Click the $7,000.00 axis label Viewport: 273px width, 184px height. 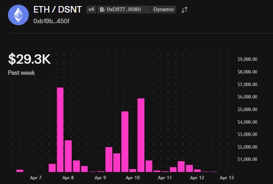(x=247, y=85)
